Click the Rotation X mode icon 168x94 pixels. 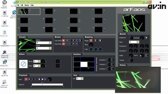coord(112,60)
